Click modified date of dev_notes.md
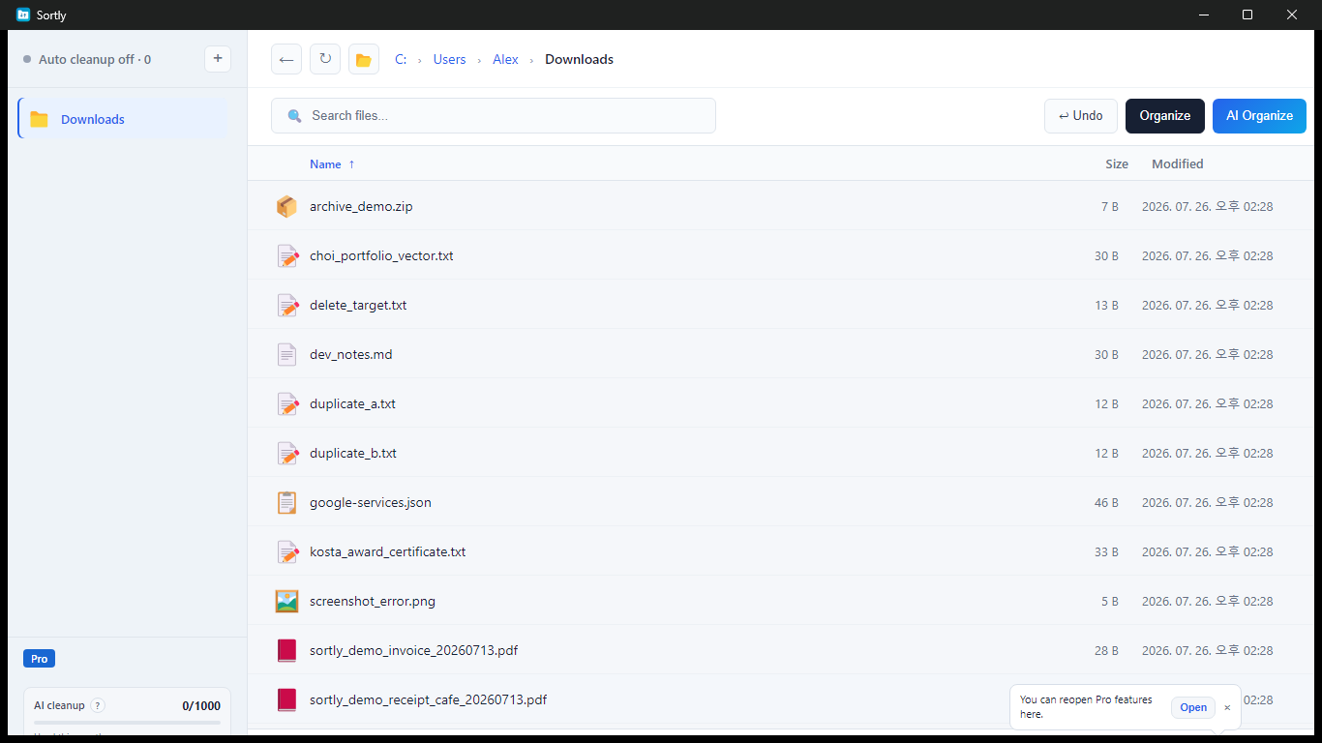Viewport: 1322px width, 743px height. [x=1208, y=355]
